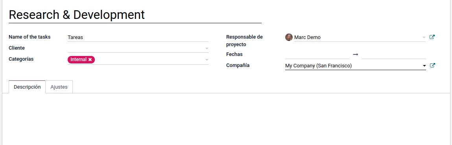452x145 pixels.
Task: Click the My Company (San Francisco) field
Action: tap(353, 66)
